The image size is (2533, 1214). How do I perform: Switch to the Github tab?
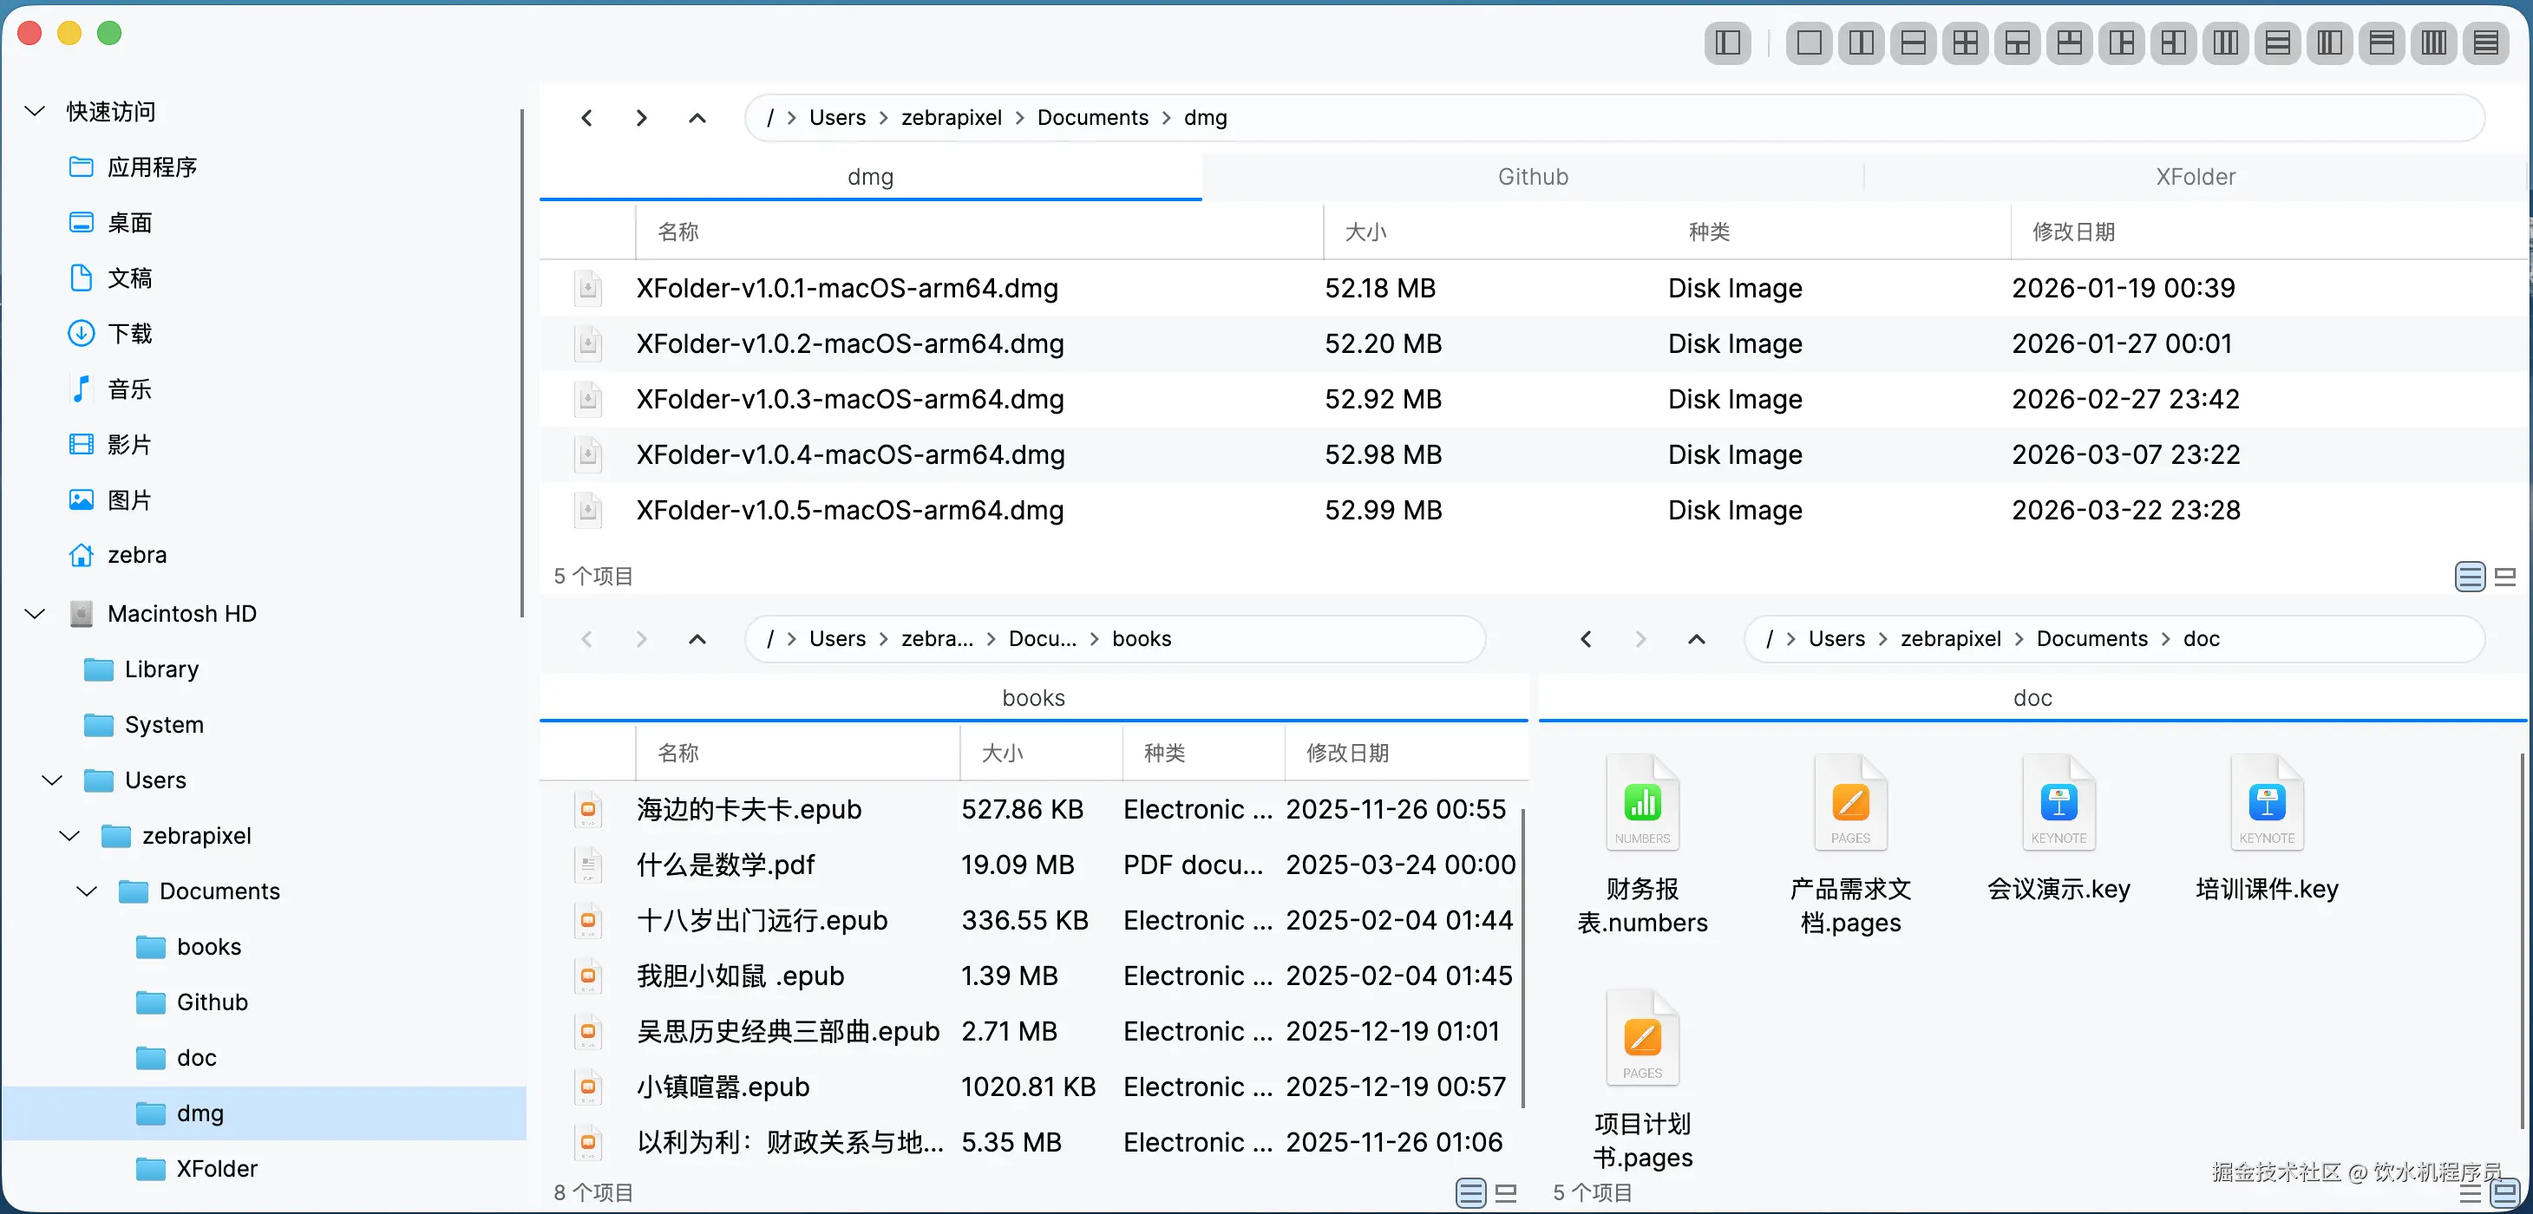1532,177
